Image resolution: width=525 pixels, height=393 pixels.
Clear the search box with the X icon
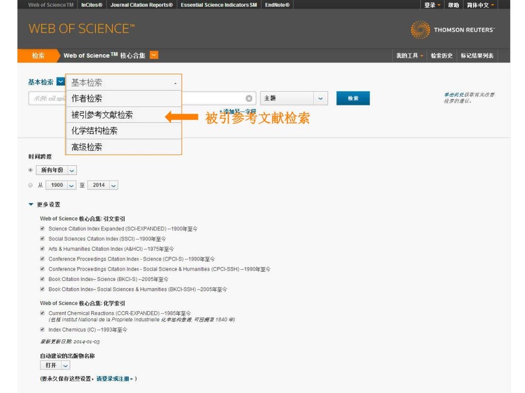249,98
